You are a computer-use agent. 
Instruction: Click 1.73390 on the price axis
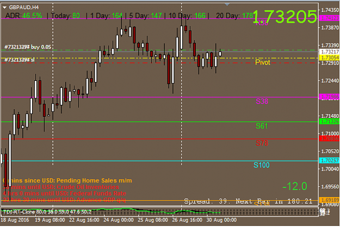(330, 46)
